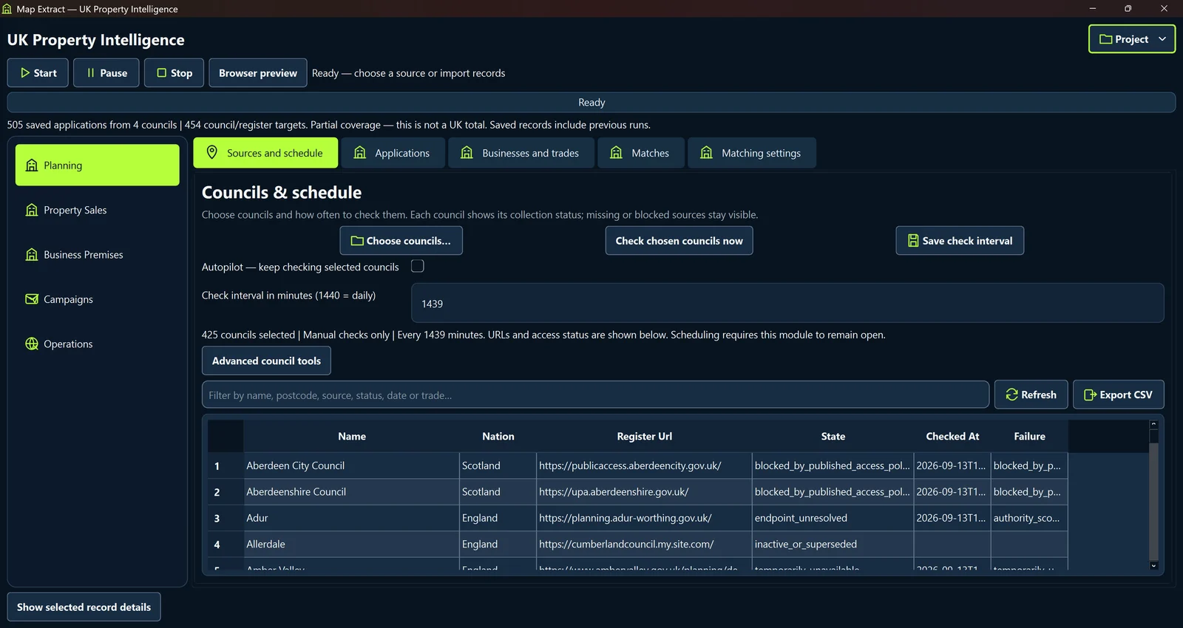Select Planning in the sidebar
1183x628 pixels.
point(98,165)
